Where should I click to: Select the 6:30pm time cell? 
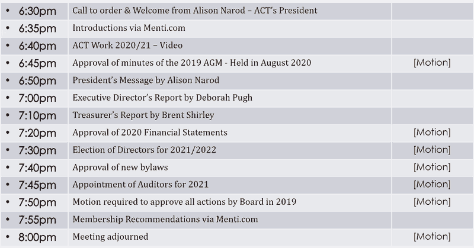pos(34,11)
